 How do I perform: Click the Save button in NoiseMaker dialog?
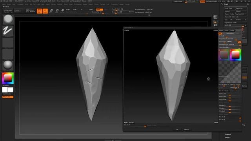tap(226, 31)
